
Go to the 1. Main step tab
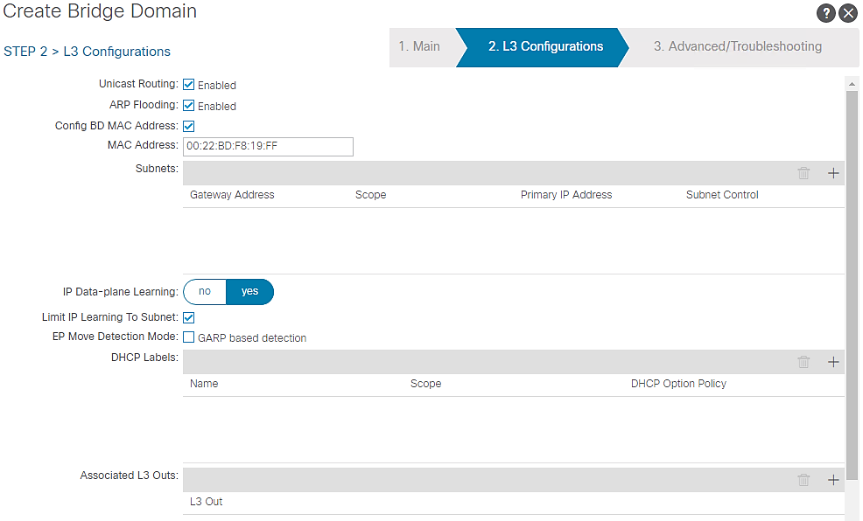click(420, 47)
